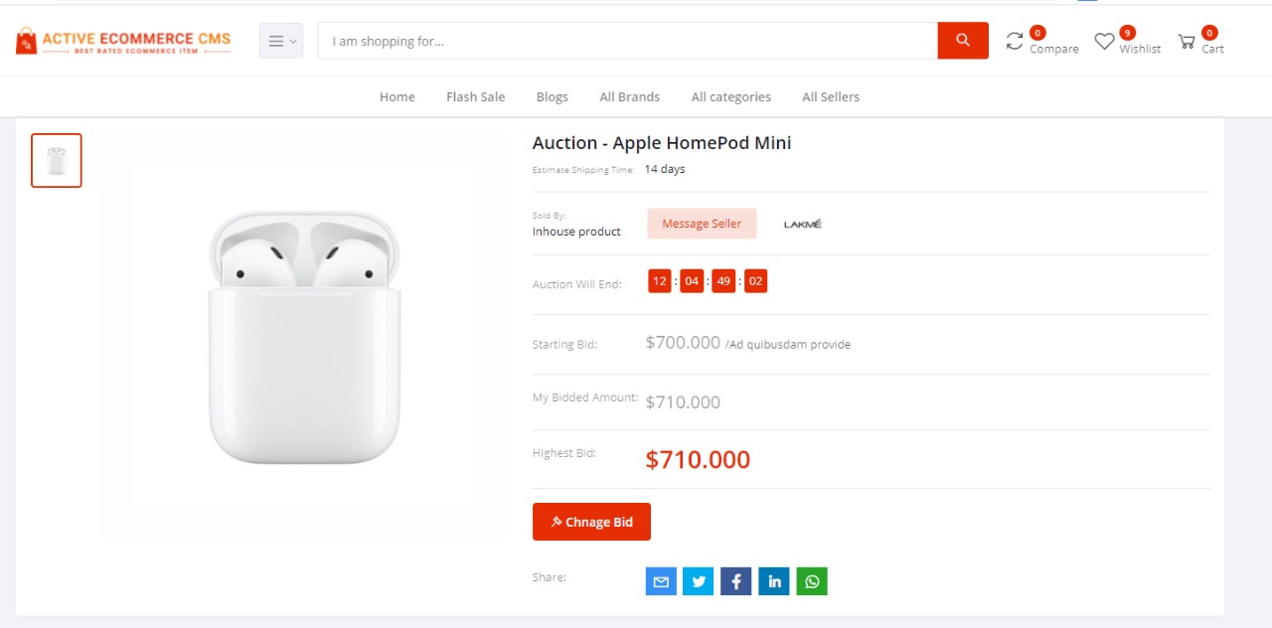The width and height of the screenshot is (1272, 628).
Task: Click the Active Ecommerce CMS logo
Action: 123,42
